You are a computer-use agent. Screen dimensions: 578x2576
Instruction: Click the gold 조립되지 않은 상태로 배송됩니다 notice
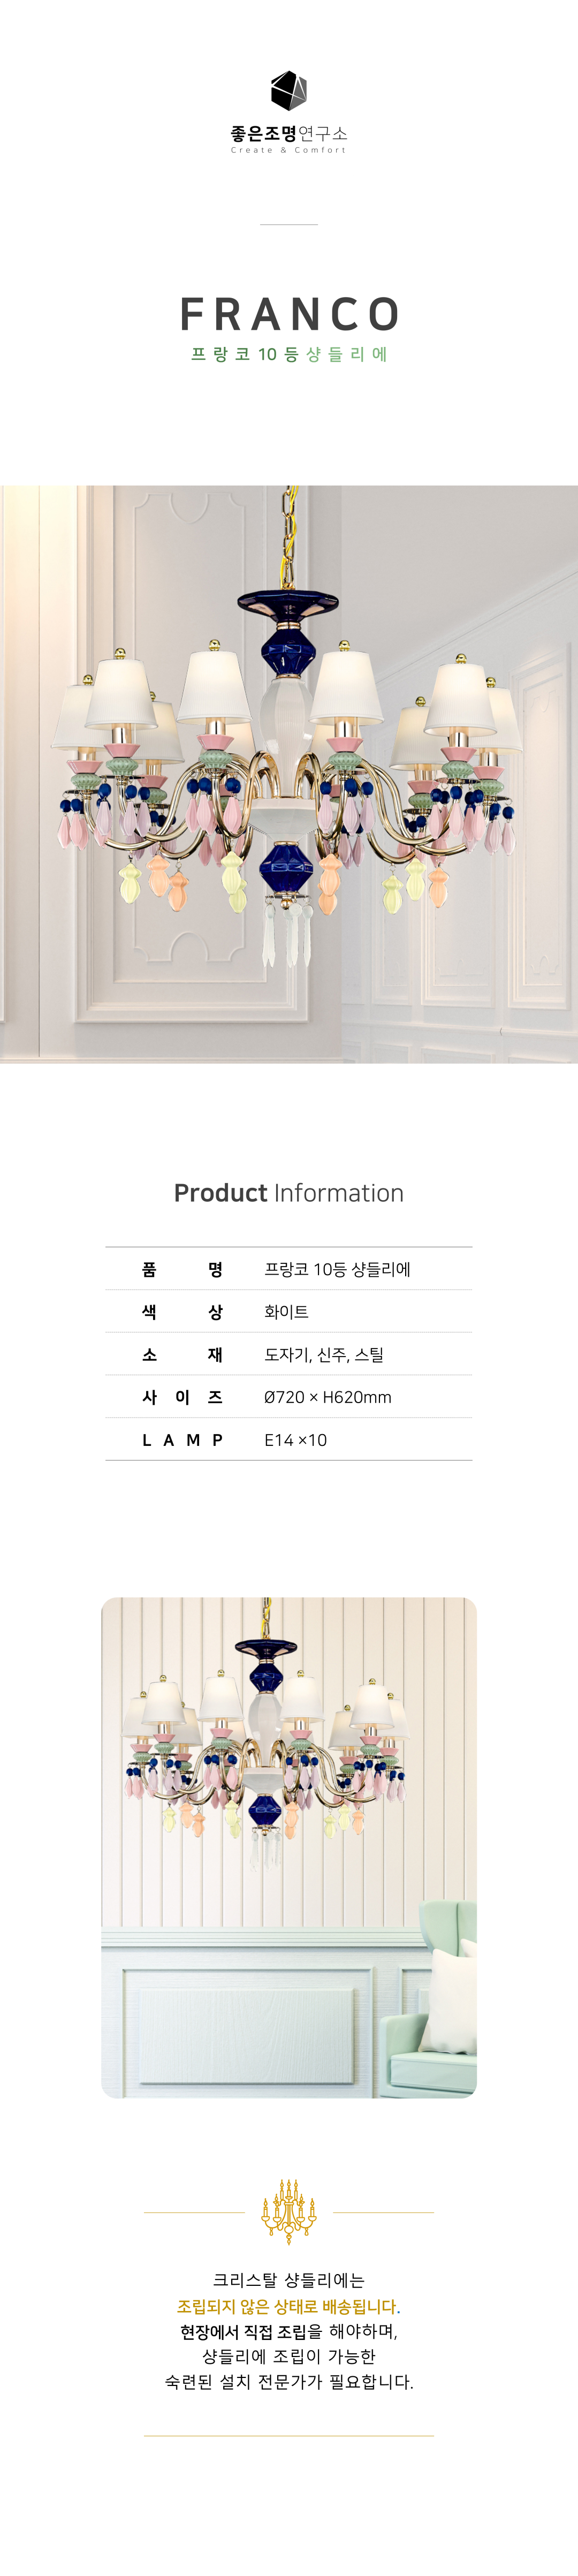(x=289, y=2306)
